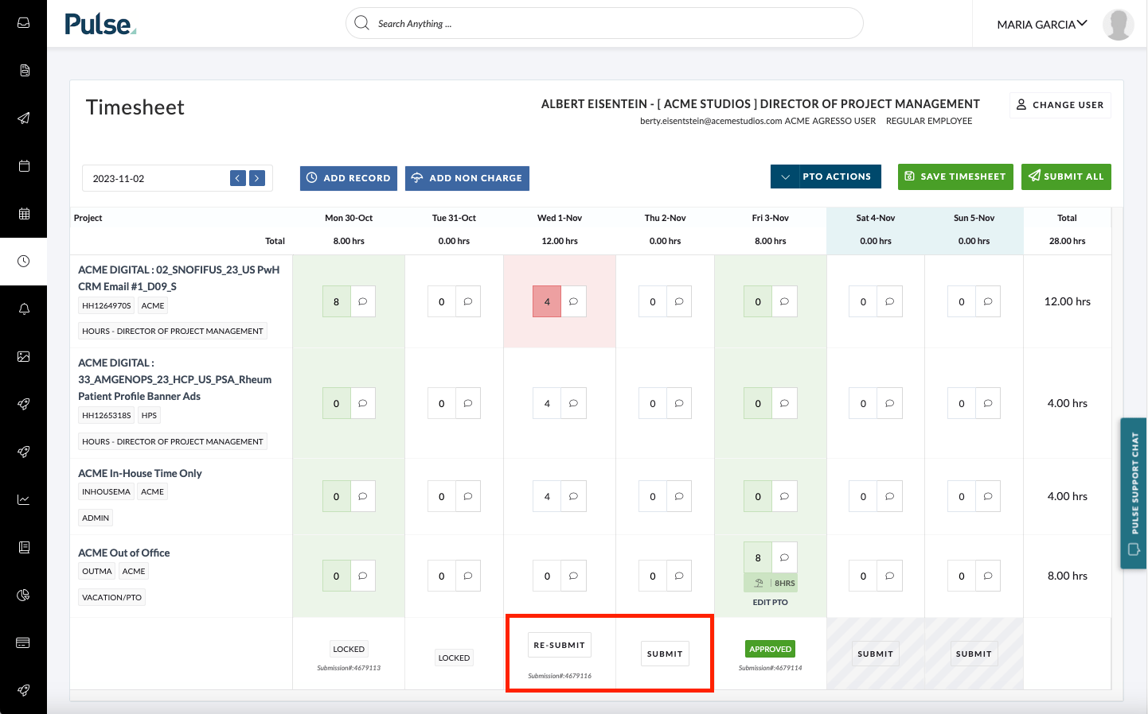Open the credit card icon in sidebar
Screen dimensions: 1148x714
[24, 642]
